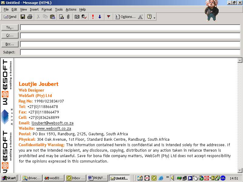This screenshot has height=182, width=243.
Task: Open the Actions menu
Action: [71, 9]
